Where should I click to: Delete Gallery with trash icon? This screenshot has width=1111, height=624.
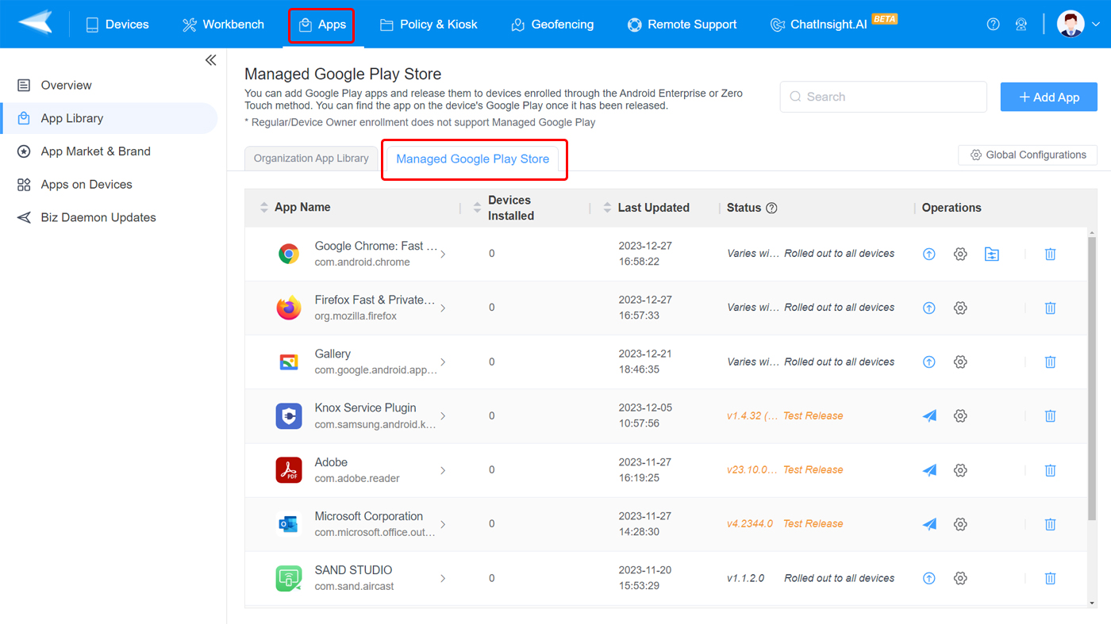(x=1050, y=362)
